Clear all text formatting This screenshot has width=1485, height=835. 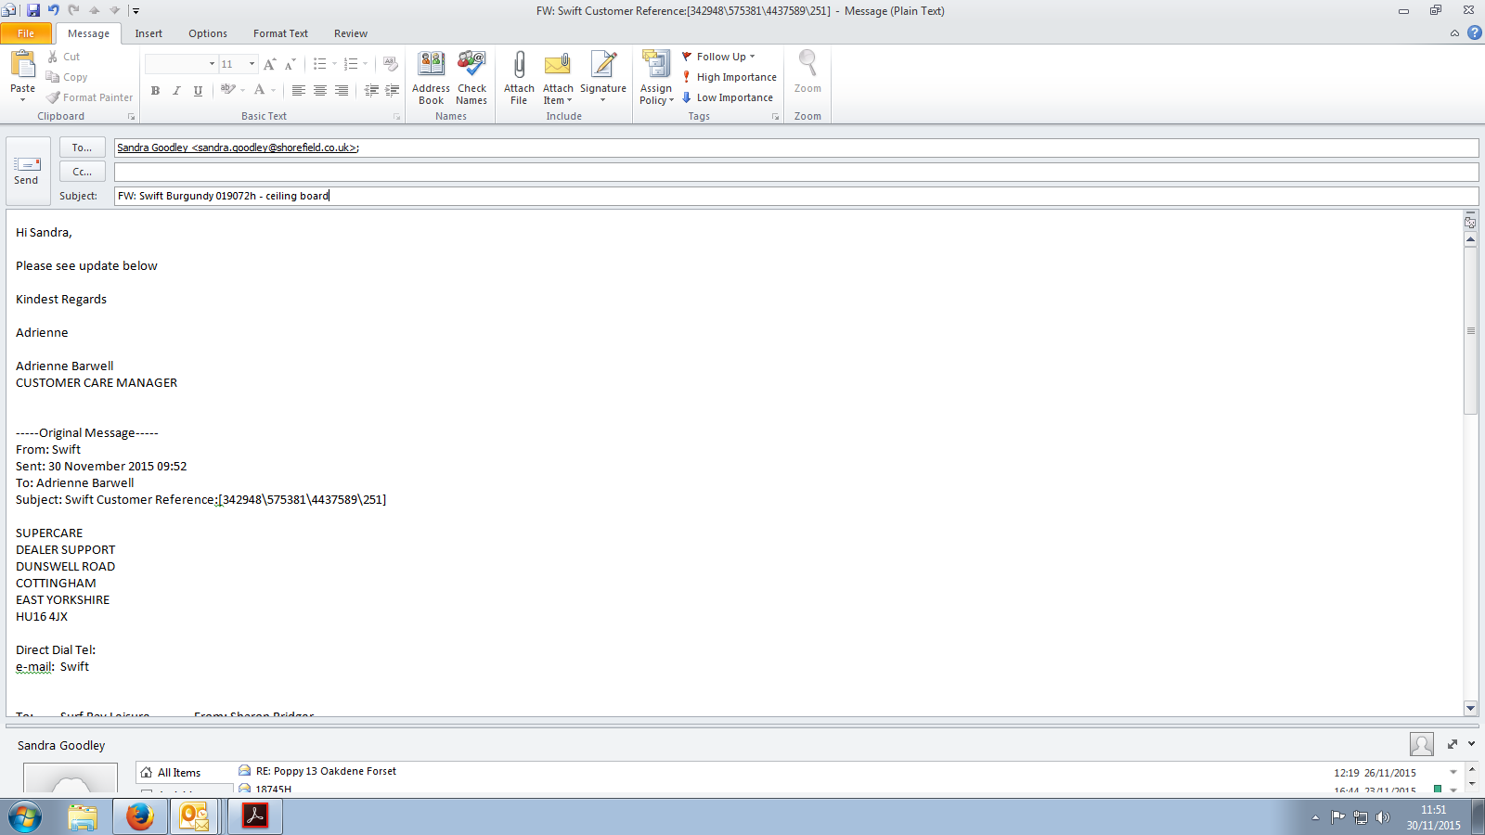pos(391,64)
